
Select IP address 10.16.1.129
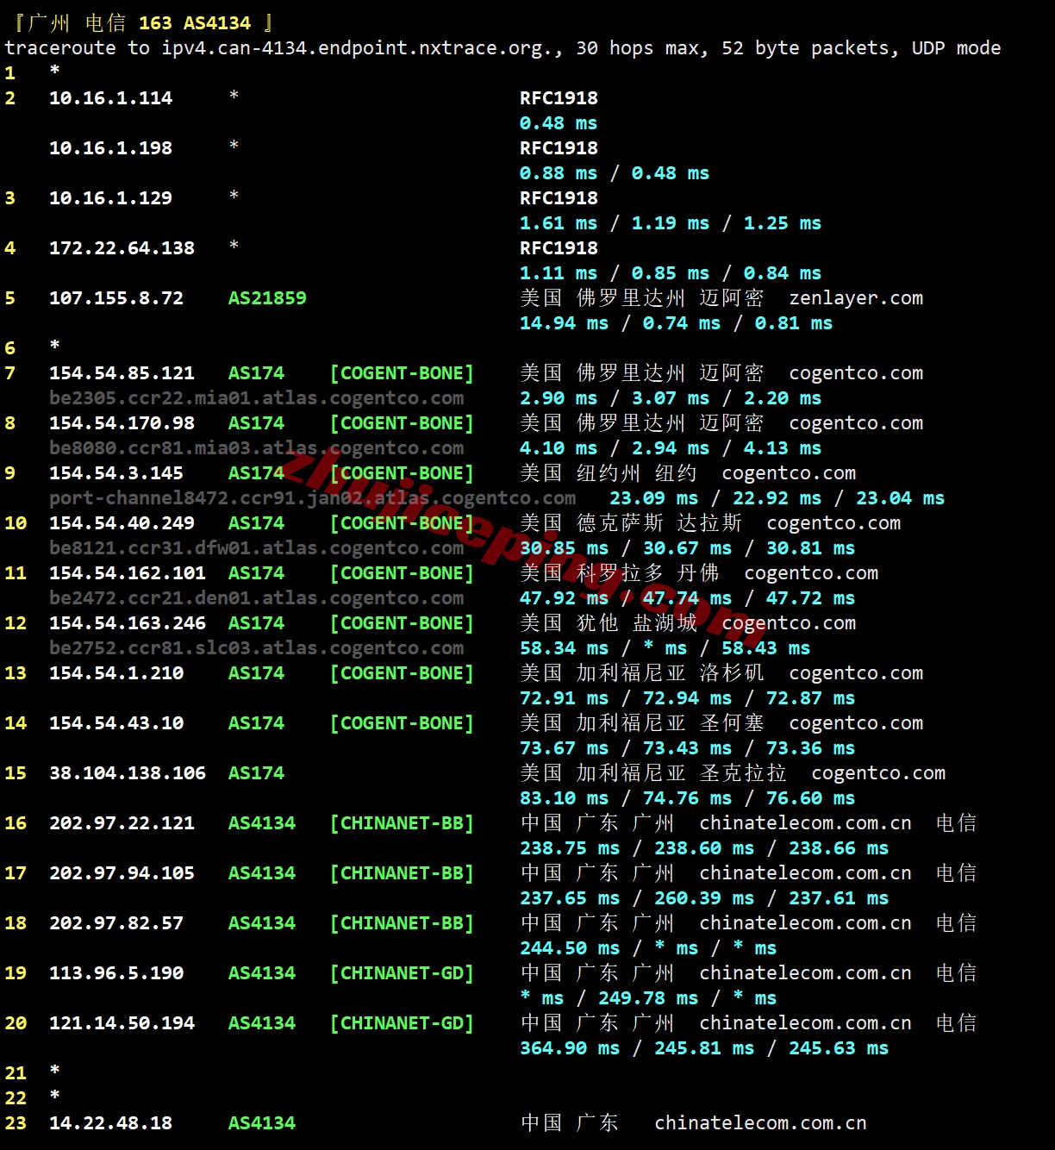point(110,198)
